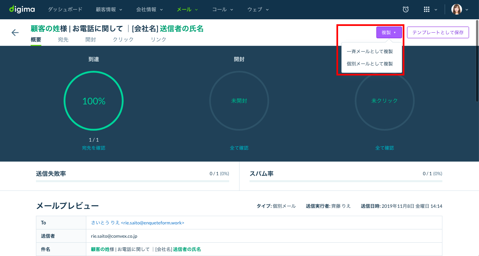Click sender address rie.saito@comvex.co.jp
The height and width of the screenshot is (256, 479).
point(114,236)
